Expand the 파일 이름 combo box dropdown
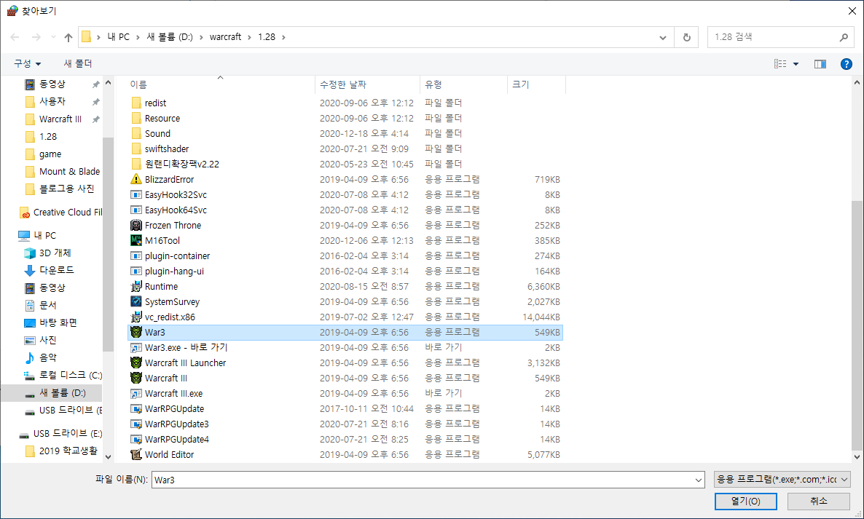 tap(698, 480)
